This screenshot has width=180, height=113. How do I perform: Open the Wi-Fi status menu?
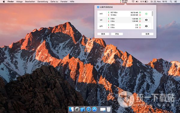coord(133,2)
